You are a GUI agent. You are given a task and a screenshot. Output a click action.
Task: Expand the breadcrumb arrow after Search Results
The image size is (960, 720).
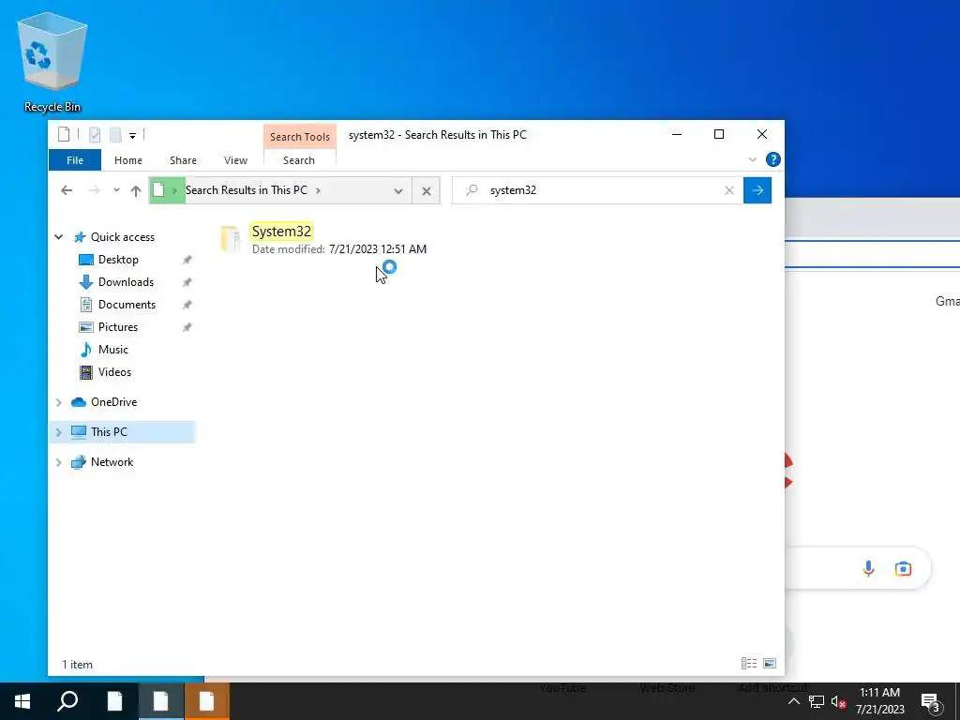tap(318, 190)
